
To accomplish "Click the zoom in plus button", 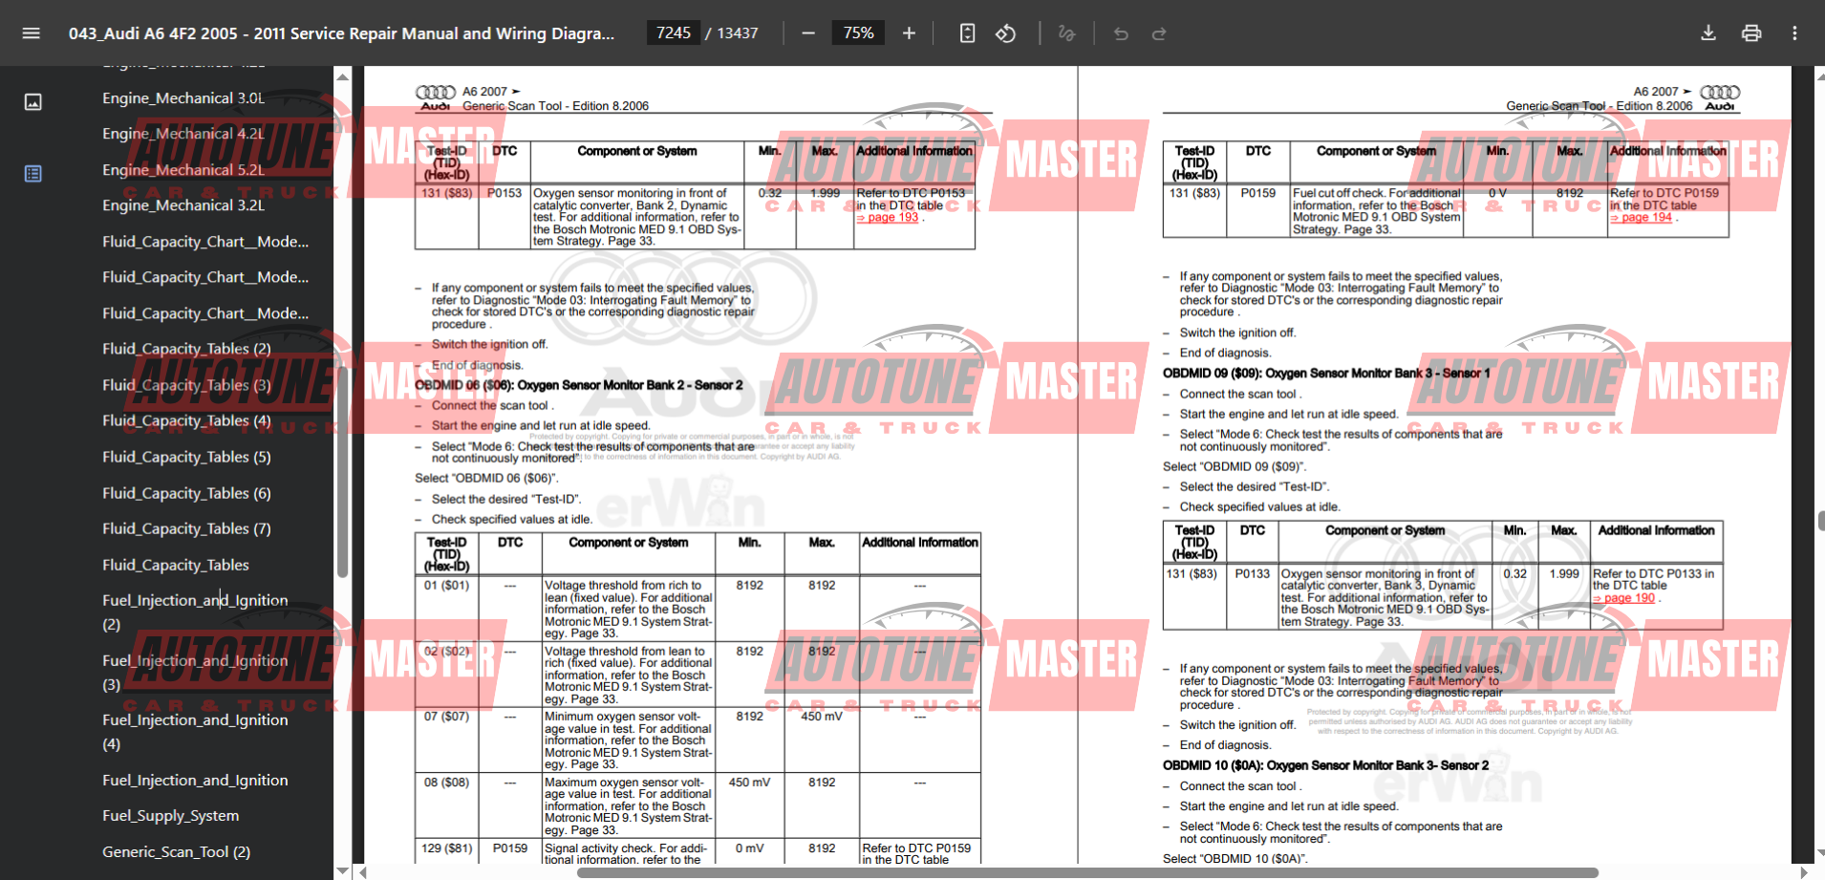I will click(909, 33).
